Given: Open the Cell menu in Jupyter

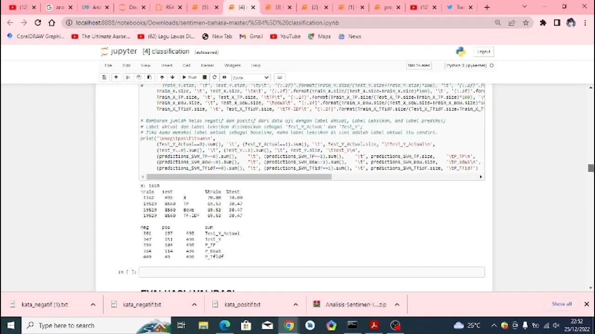Looking at the screenshot, I should coord(186,65).
